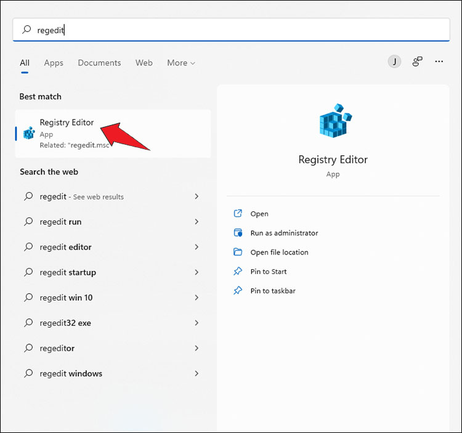462x433 pixels.
Task: Open Registry Editor best match result
Action: 113,134
